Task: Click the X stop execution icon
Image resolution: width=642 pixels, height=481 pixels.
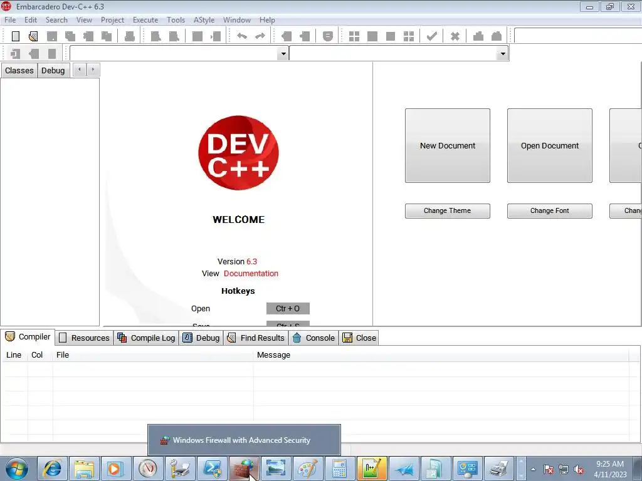Action: click(x=455, y=36)
